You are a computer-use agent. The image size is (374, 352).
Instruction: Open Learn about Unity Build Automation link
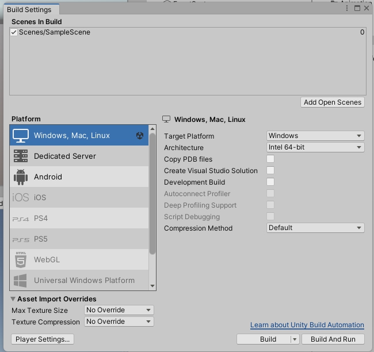[x=307, y=325]
